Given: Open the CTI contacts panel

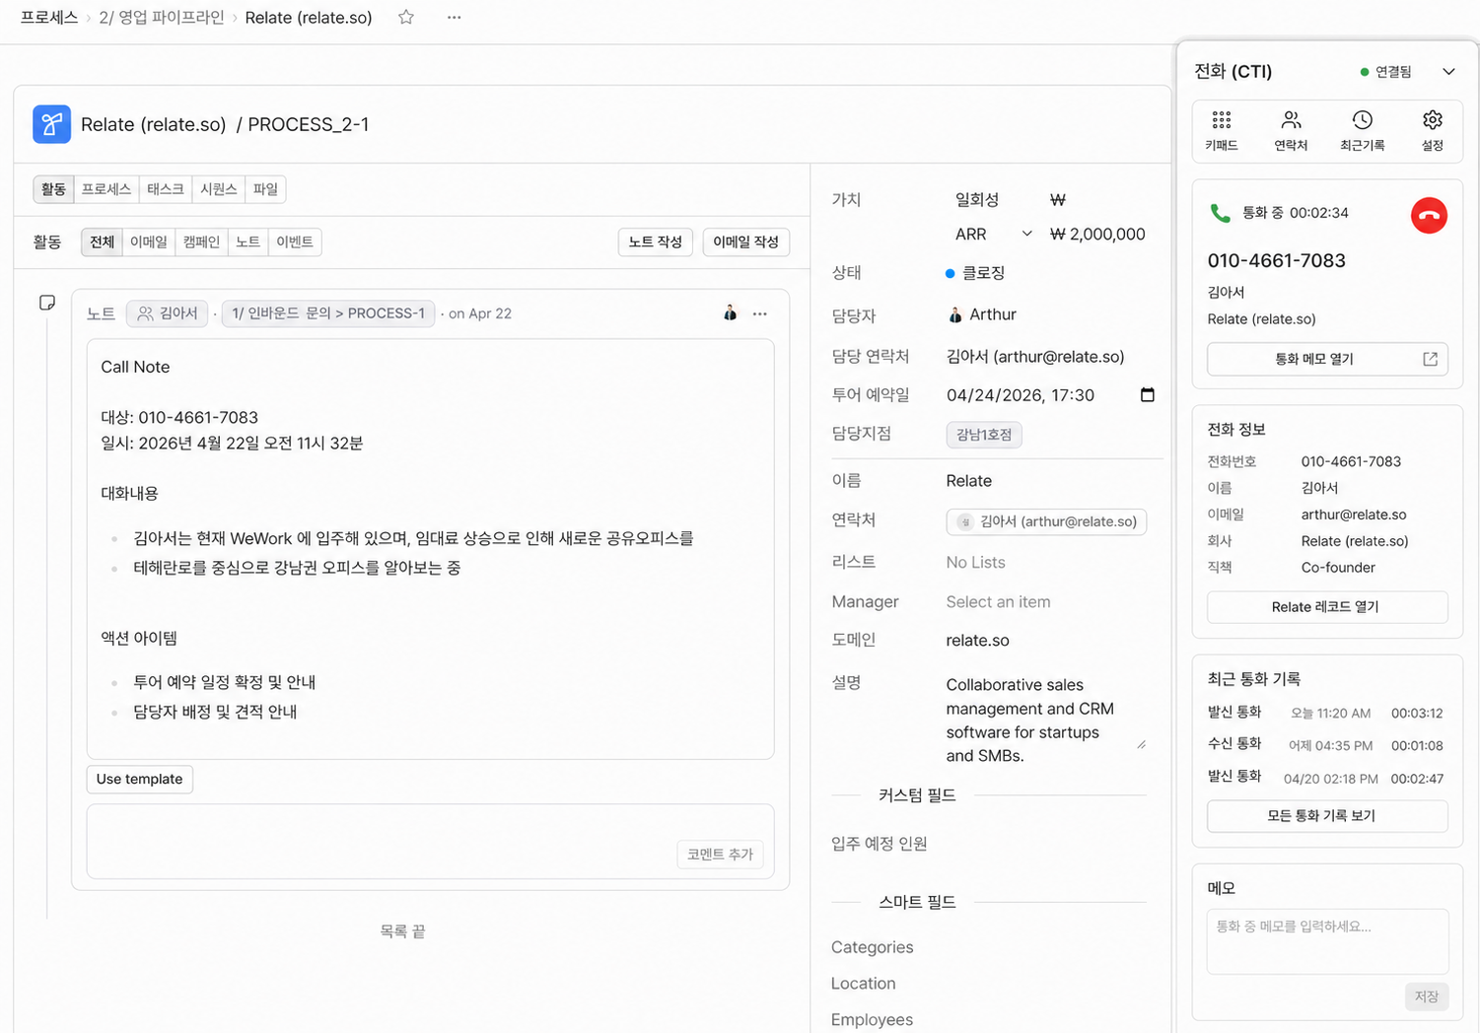Looking at the screenshot, I should pos(1291,131).
